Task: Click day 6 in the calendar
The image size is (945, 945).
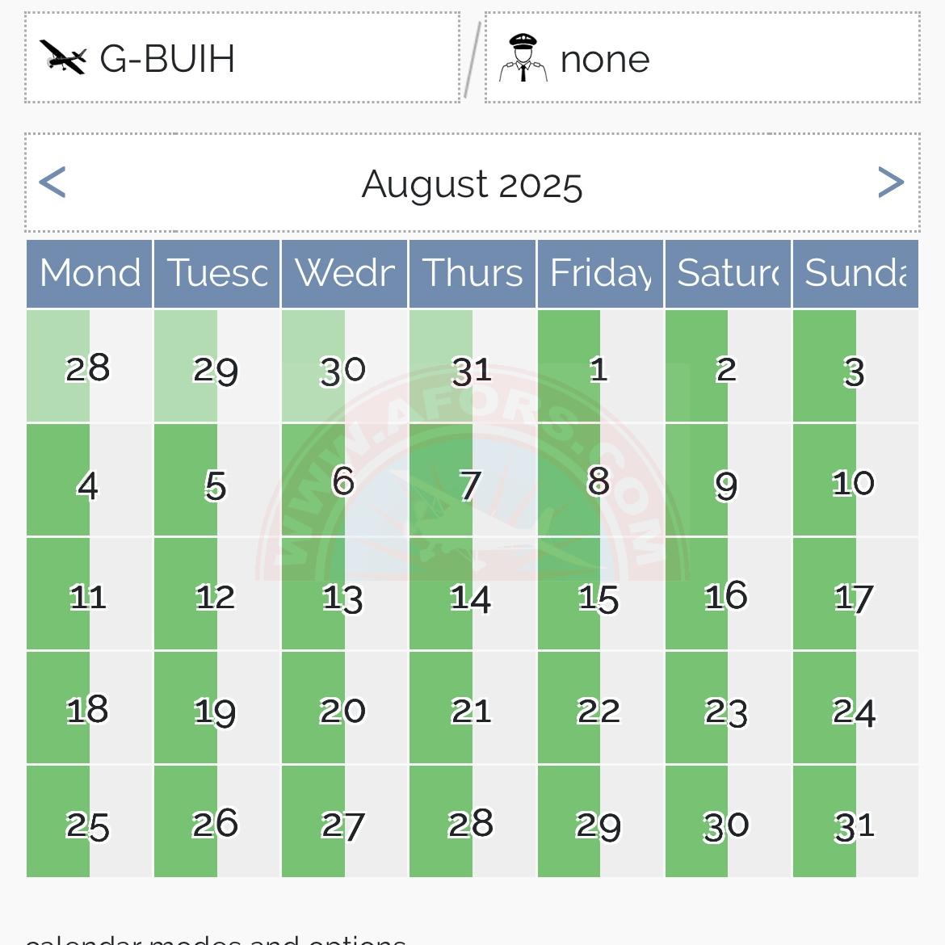Action: 343,482
